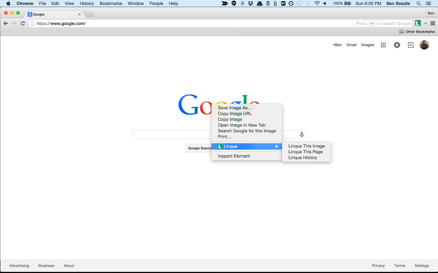Open the +Ben link
Screen dimensions: 438x273
[337, 45]
